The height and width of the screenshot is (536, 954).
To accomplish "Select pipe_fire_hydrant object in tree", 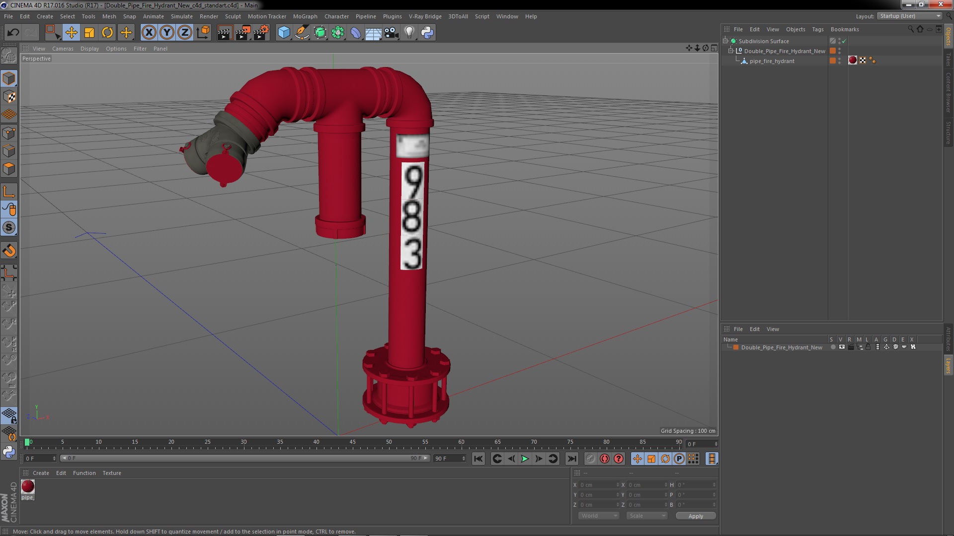I will 772,61.
